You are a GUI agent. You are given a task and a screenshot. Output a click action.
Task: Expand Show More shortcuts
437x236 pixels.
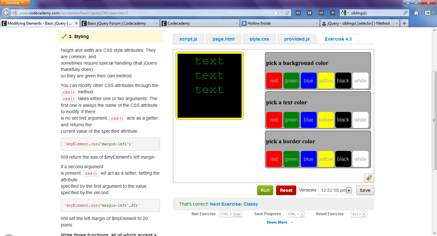coord(280,222)
